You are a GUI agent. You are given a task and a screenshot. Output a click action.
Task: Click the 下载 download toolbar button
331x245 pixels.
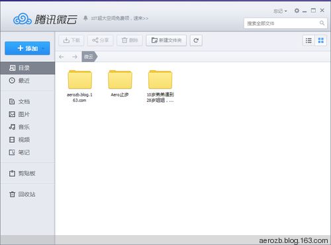[71, 40]
